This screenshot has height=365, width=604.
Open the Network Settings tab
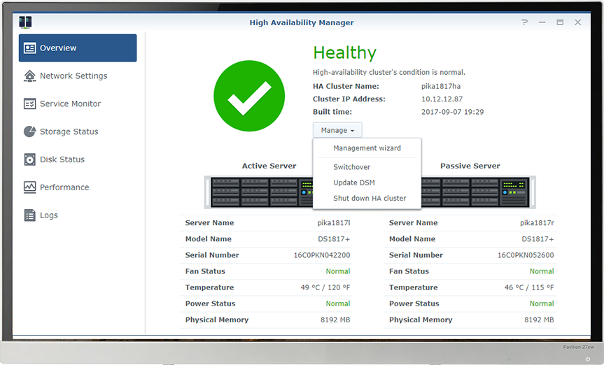click(x=73, y=76)
